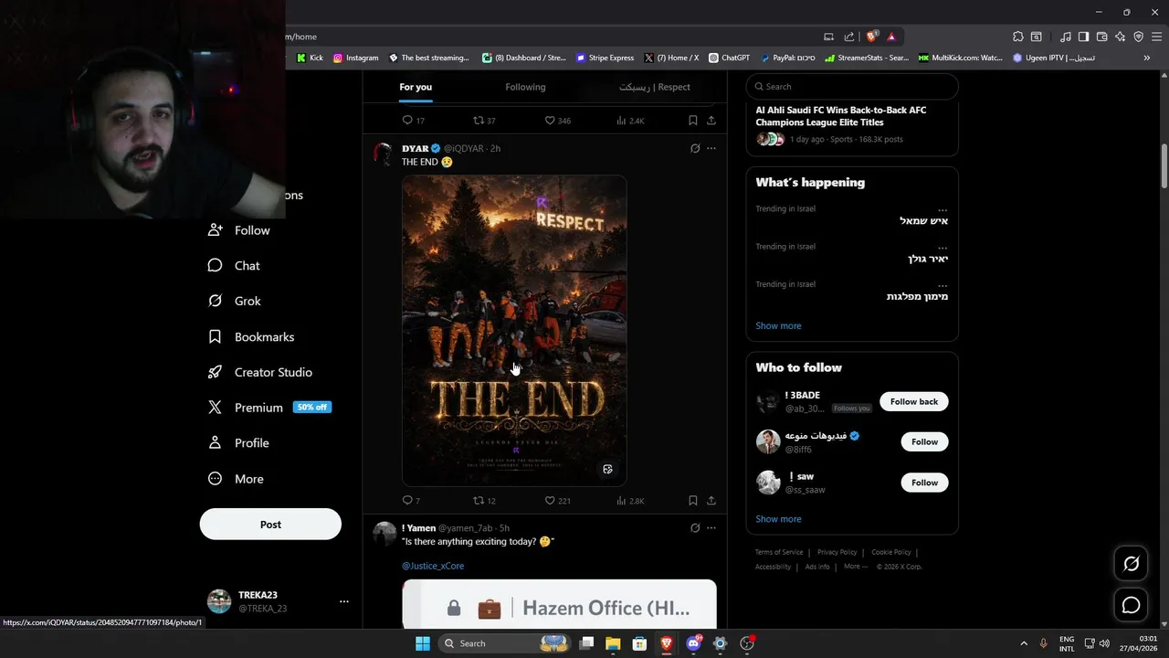Open Instagram bookmark
Image resolution: width=1169 pixels, height=658 pixels.
coord(356,58)
